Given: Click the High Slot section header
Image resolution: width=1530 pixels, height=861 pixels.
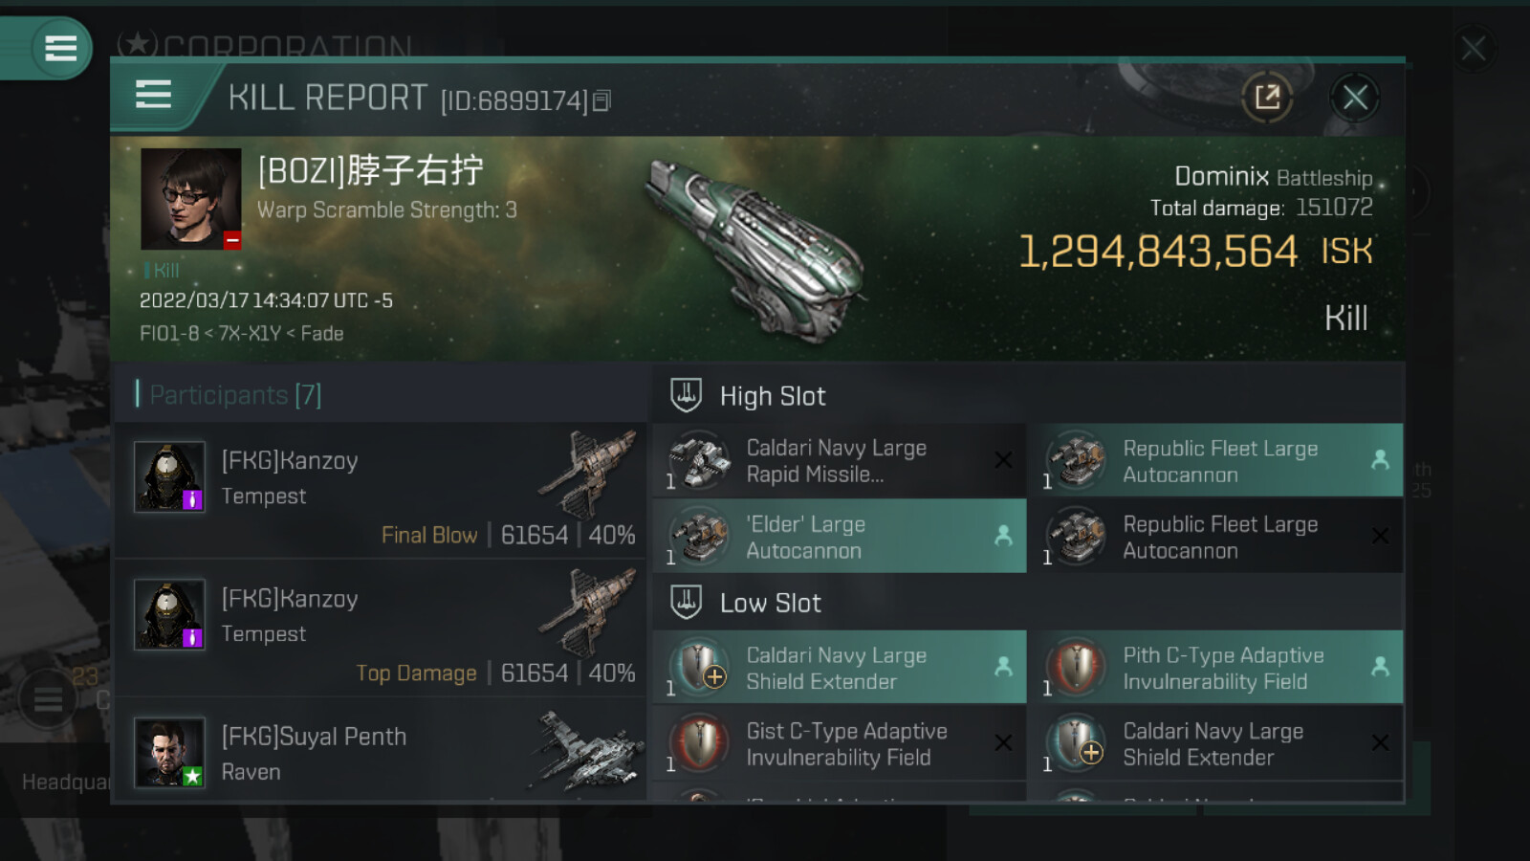Looking at the screenshot, I should tap(772, 396).
